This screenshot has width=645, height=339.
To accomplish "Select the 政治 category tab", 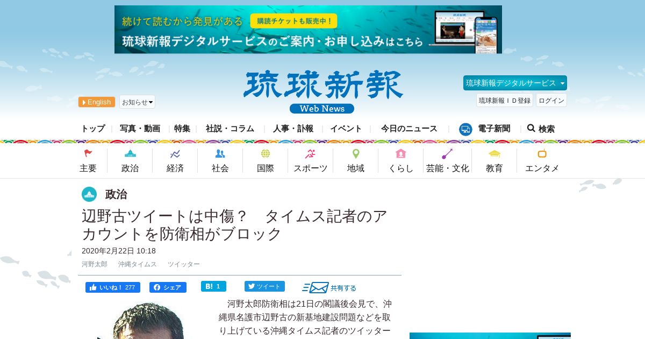I will tap(130, 168).
